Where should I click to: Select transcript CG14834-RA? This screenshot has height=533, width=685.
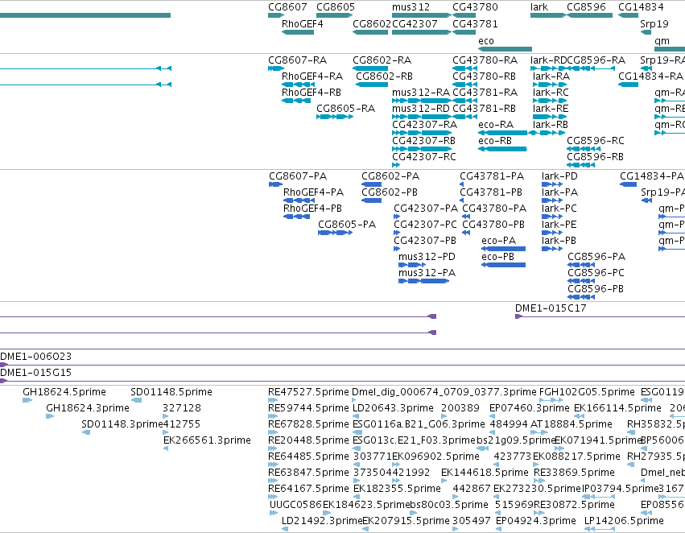(x=650, y=76)
